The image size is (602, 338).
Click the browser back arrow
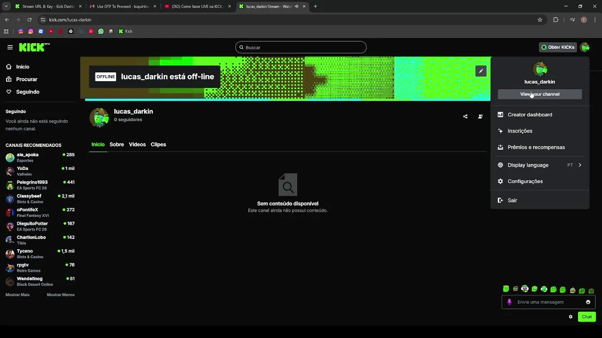pyautogui.click(x=7, y=20)
